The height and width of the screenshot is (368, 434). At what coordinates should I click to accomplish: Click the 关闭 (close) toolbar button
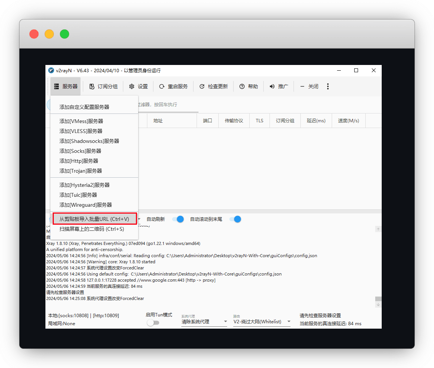point(309,86)
